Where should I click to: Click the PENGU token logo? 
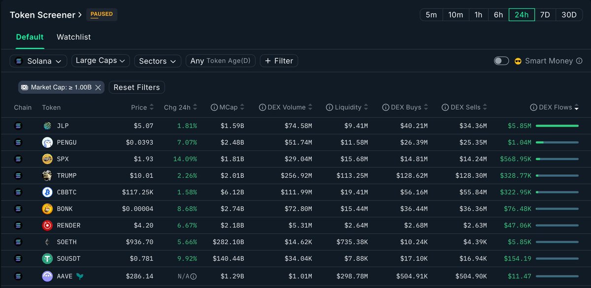click(47, 142)
